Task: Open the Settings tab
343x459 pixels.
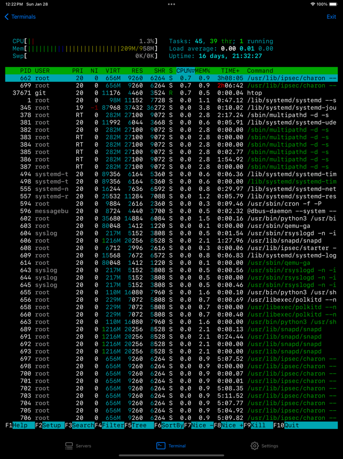Action: (264, 446)
